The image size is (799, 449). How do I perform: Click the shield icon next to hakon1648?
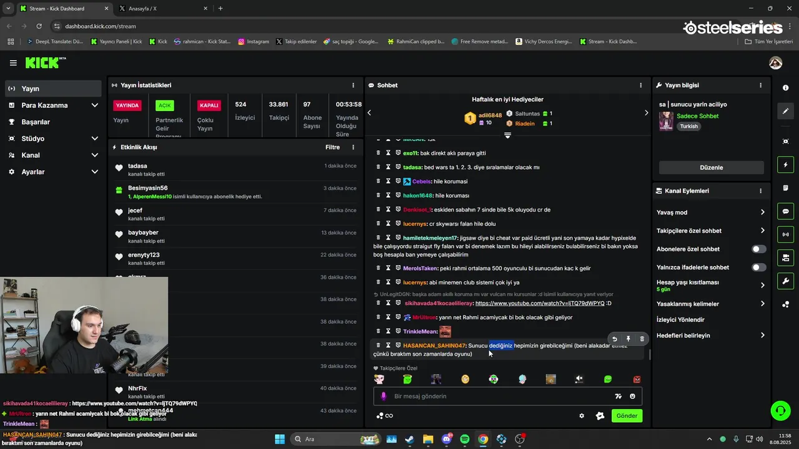pyautogui.click(x=398, y=195)
